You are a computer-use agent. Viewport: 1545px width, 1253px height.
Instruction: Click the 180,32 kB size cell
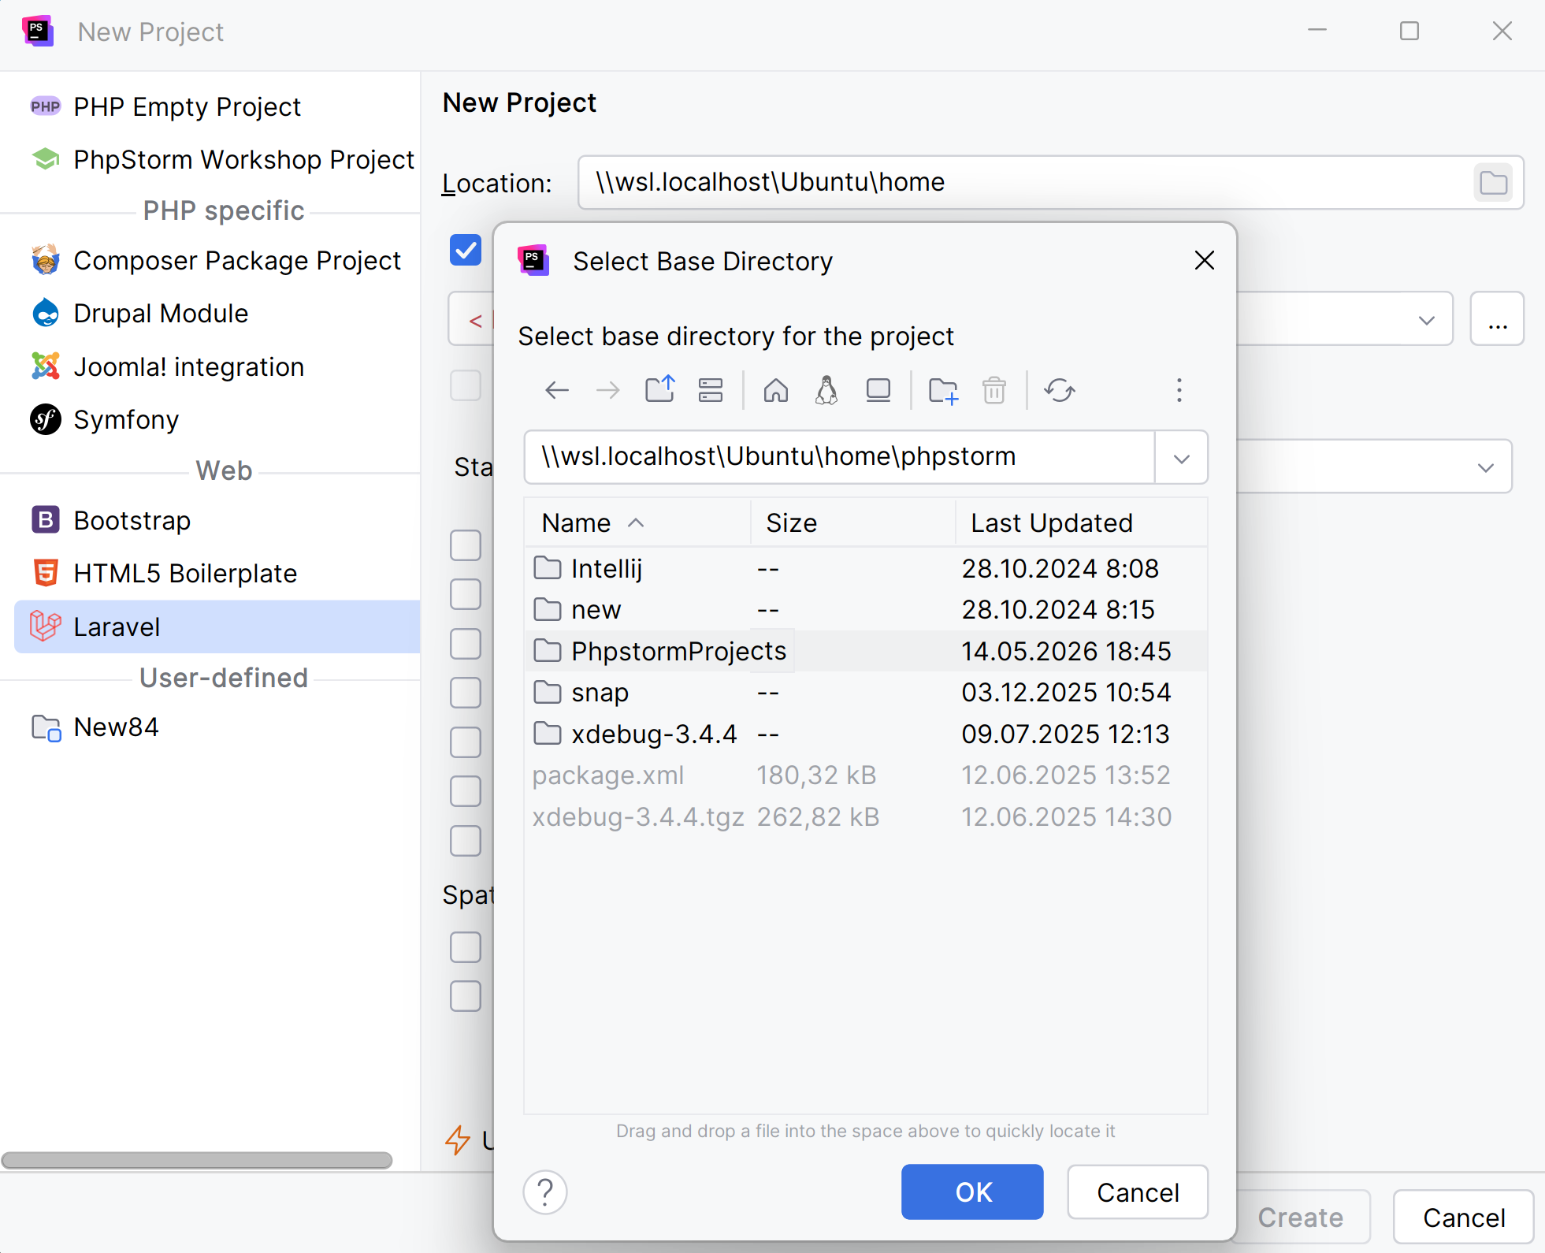[x=816, y=775]
